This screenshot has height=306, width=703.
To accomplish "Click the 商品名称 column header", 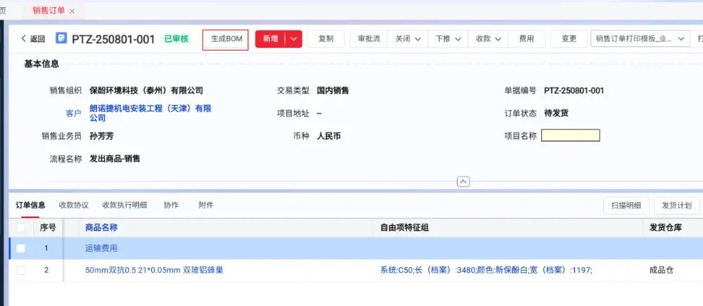I will [101, 227].
